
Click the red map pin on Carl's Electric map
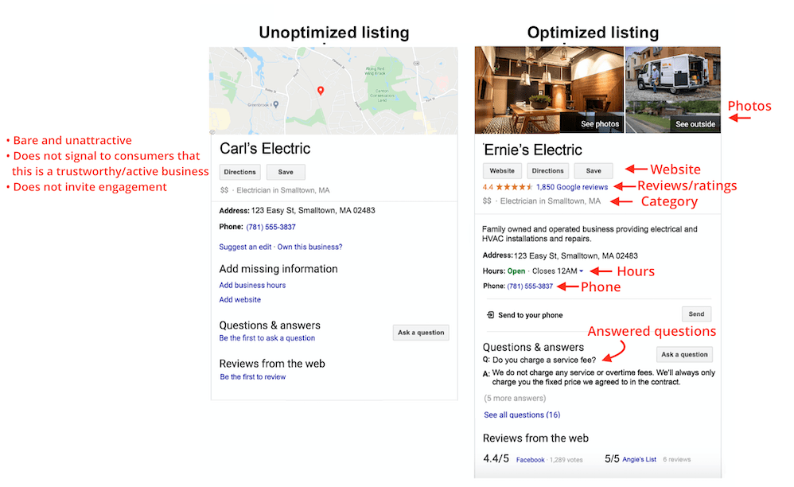(321, 91)
